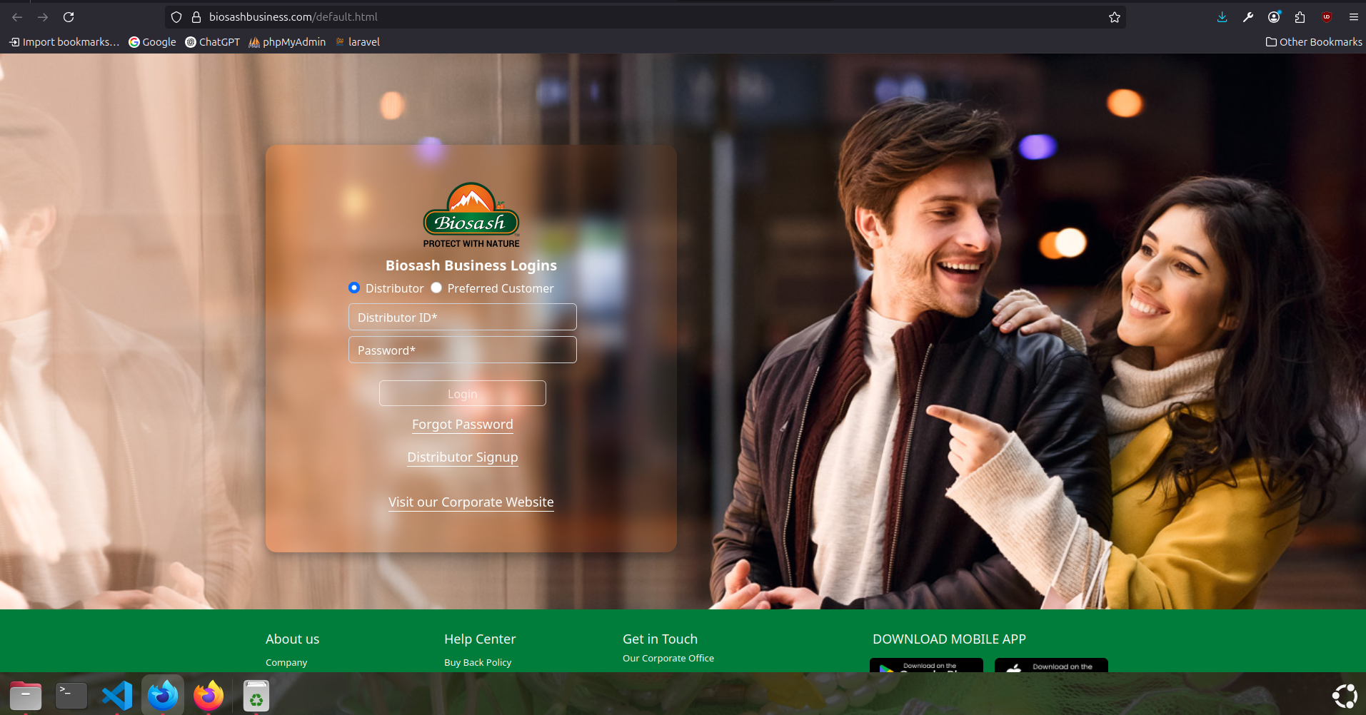Click the Distributor ID input field
Screen dimensions: 1366x715
pos(462,318)
